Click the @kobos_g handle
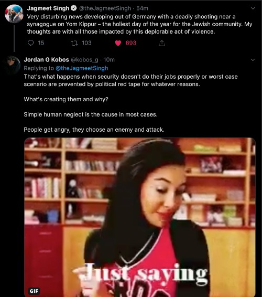The height and width of the screenshot is (297, 262). [x=84, y=60]
